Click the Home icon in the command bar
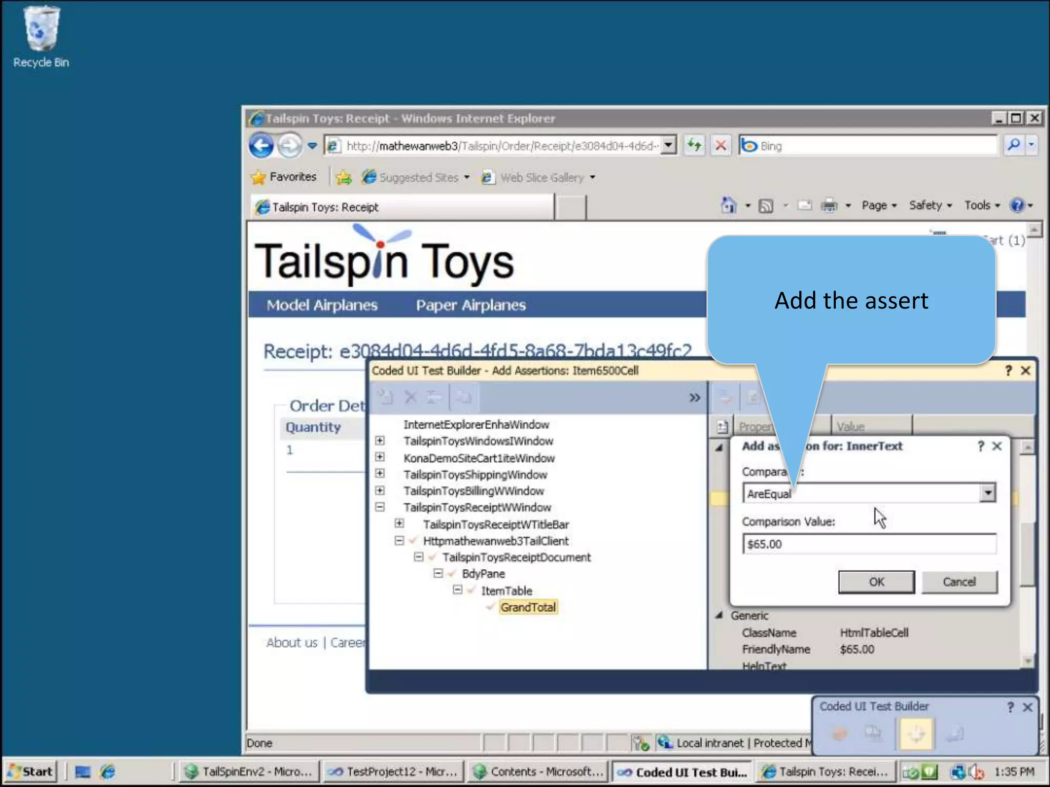This screenshot has height=787, width=1050. (728, 205)
